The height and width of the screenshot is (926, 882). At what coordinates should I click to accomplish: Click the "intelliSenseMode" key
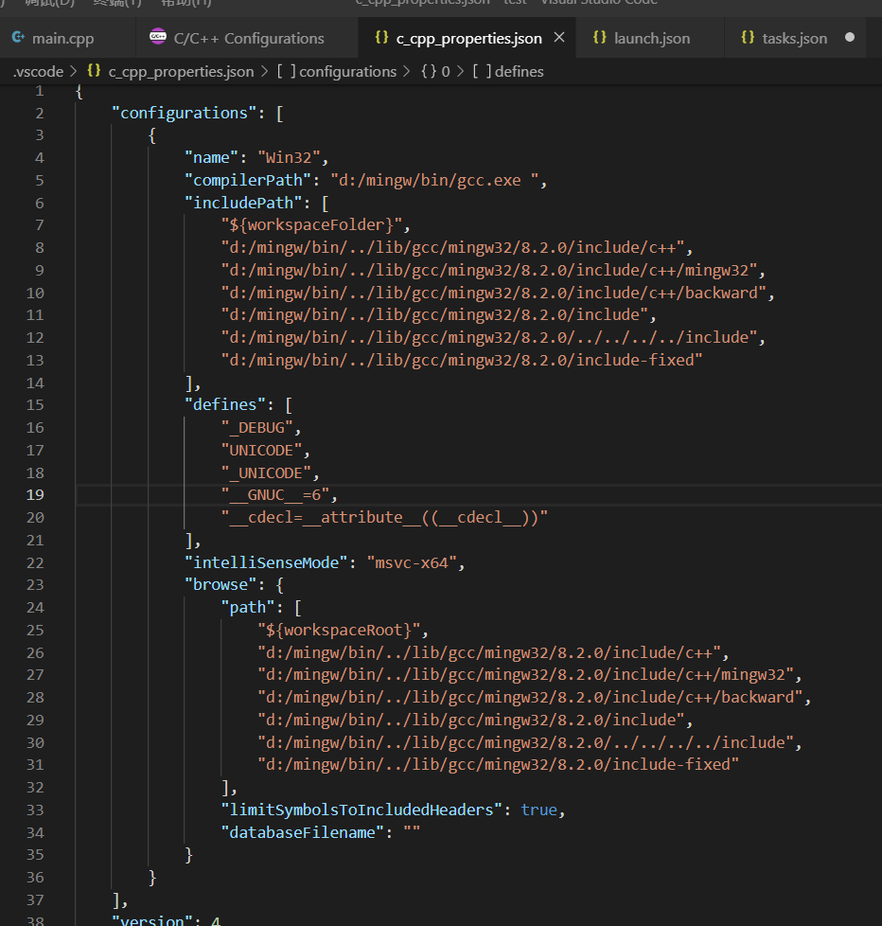(x=266, y=562)
